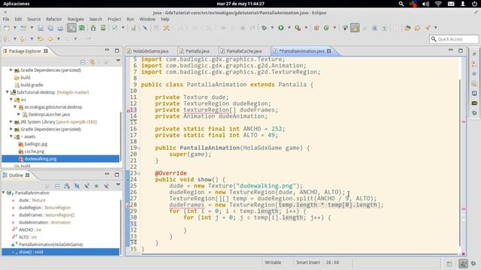The image size is (481, 270).
Task: Click the Collapse All icon in the Outline panel
Action: coord(57,186)
